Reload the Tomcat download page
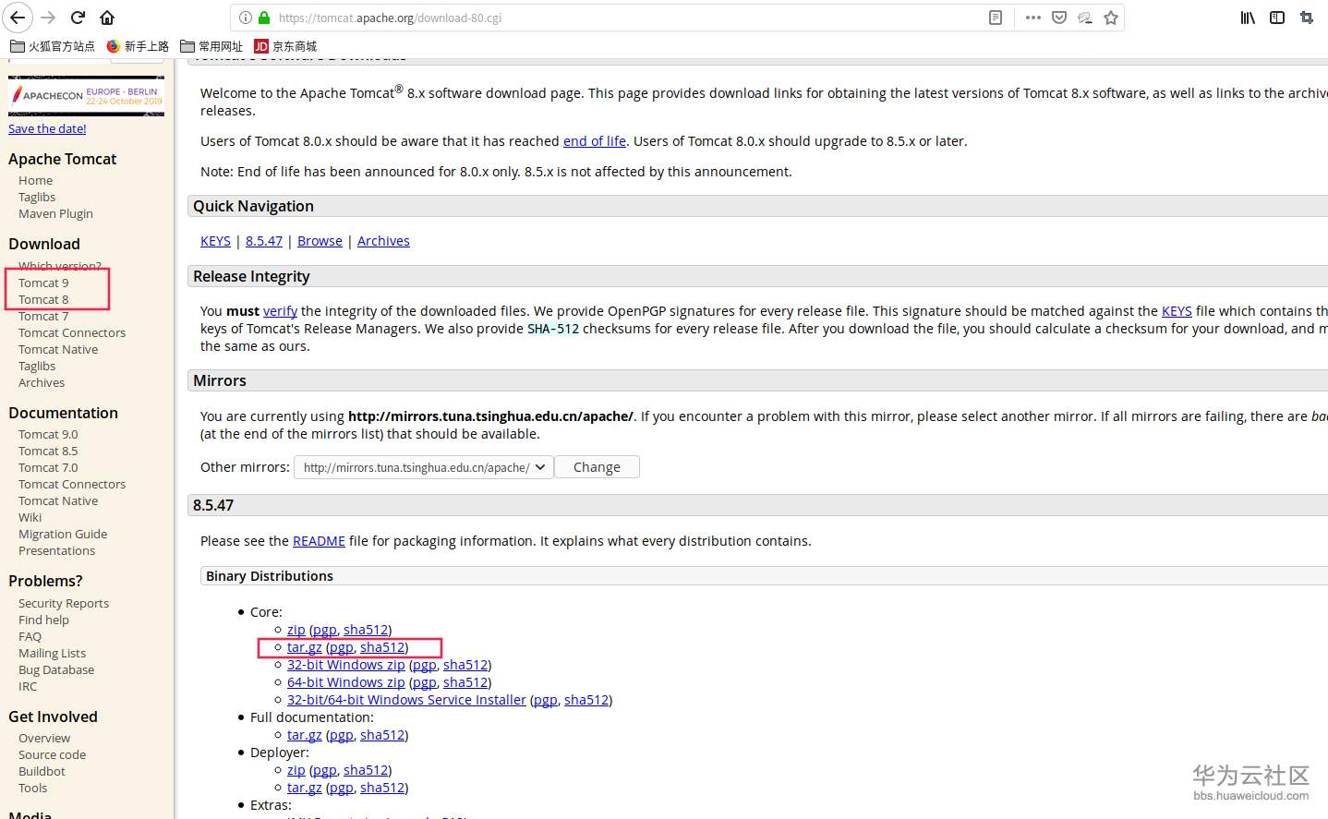1328x819 pixels. 78,18
